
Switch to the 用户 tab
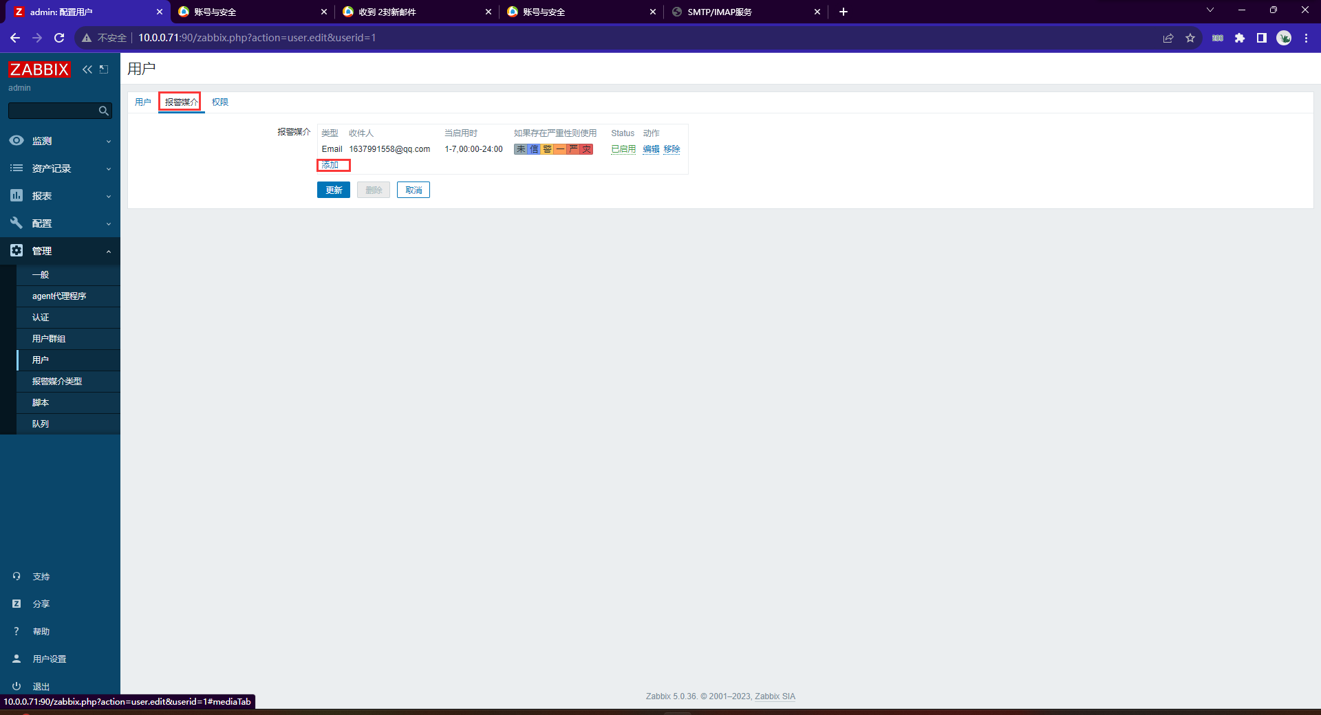[143, 102]
